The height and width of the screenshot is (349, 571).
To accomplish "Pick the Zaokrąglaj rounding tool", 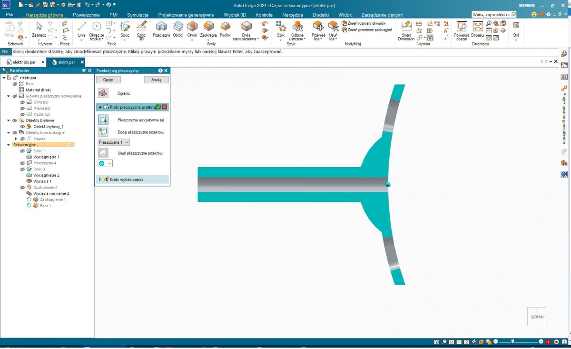I will [208, 30].
